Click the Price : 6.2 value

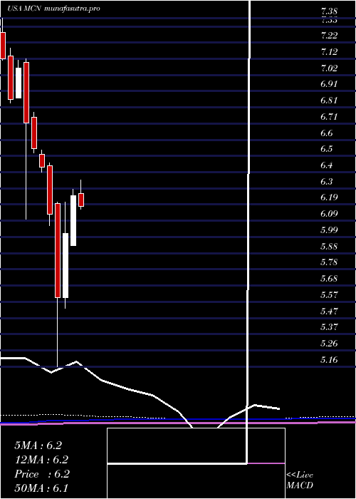click(x=42, y=474)
